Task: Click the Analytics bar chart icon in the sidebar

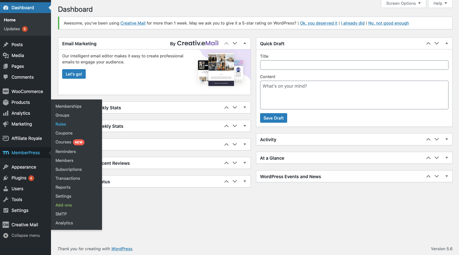Action: (6, 113)
